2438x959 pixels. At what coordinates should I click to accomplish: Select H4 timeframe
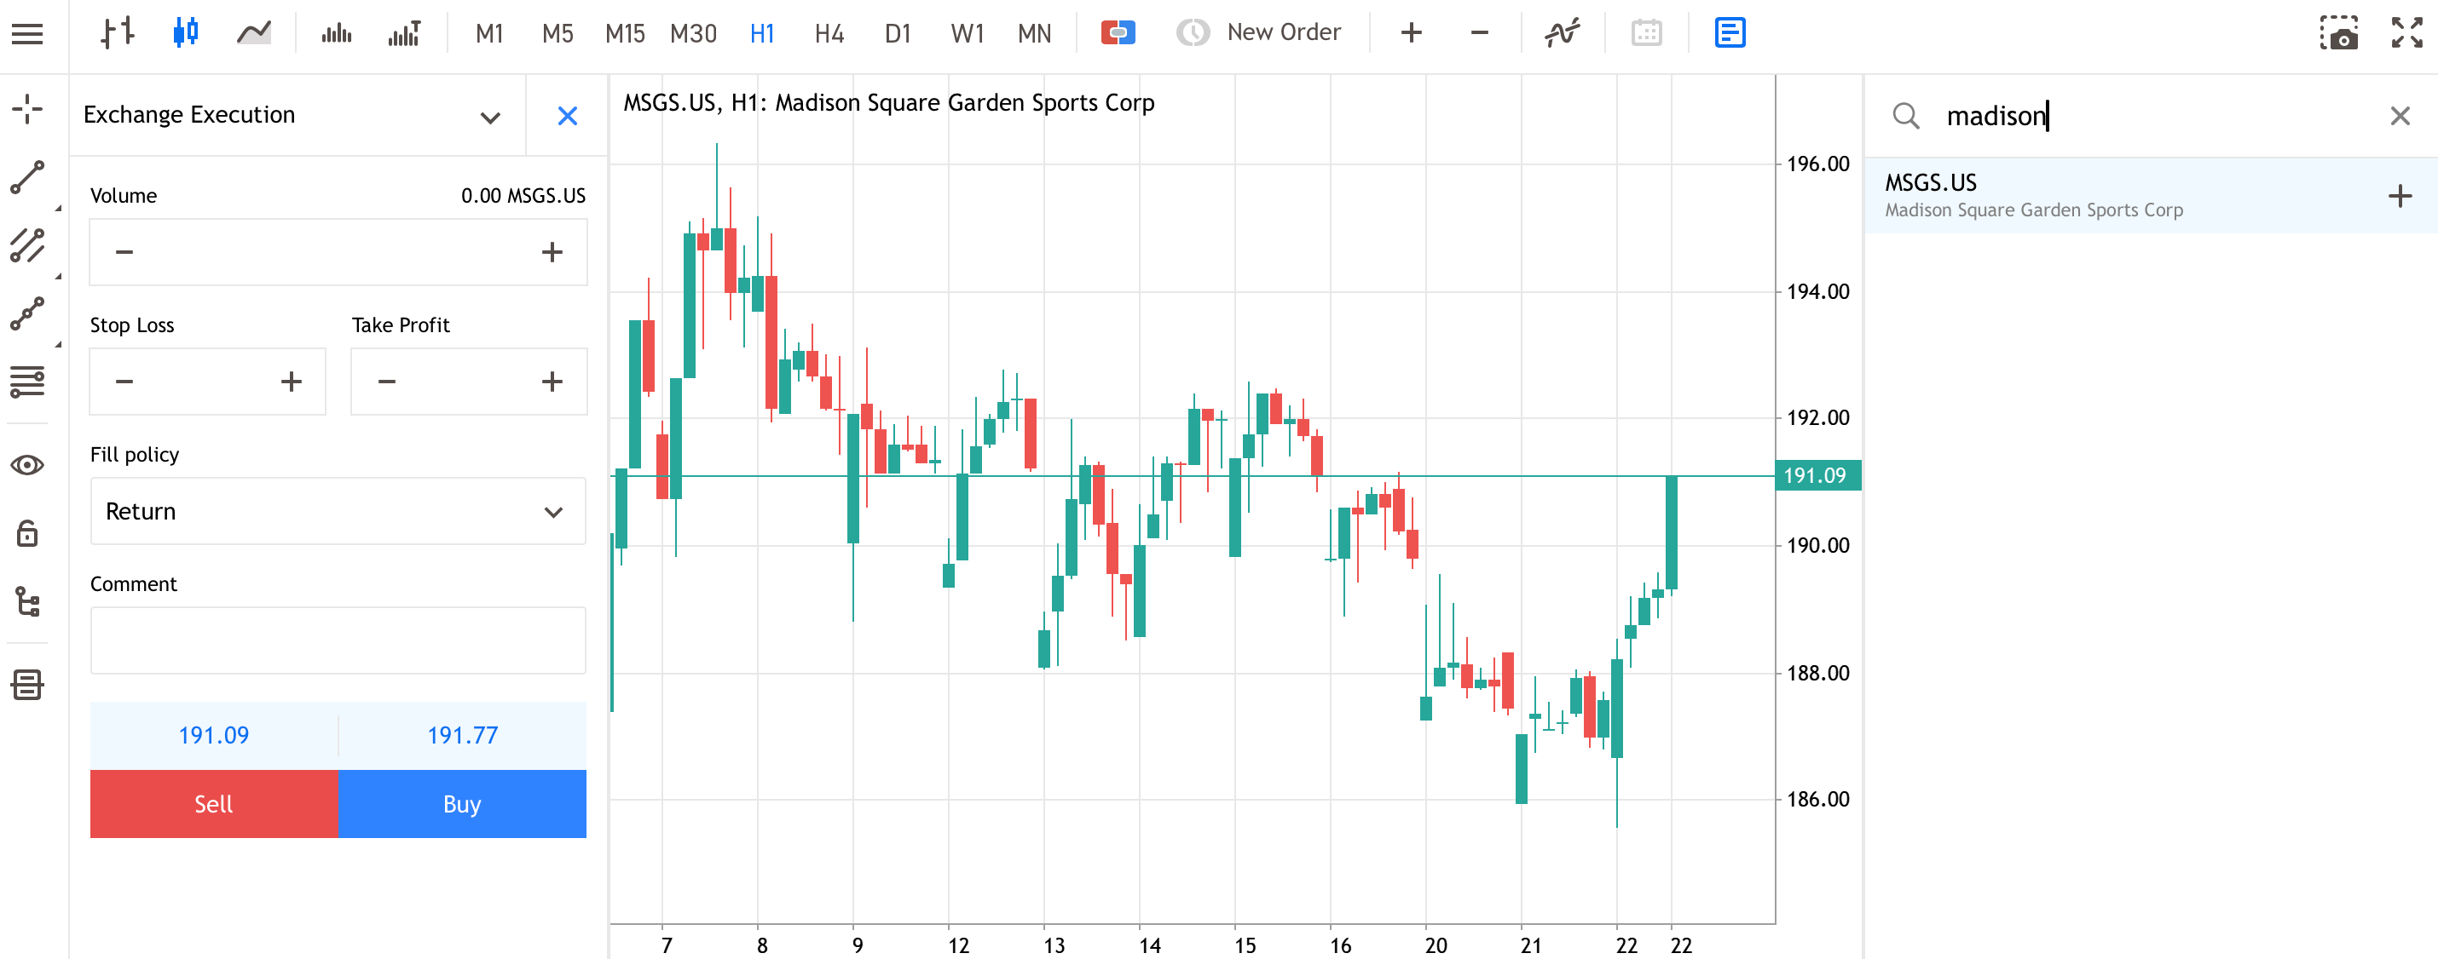pyautogui.click(x=829, y=34)
